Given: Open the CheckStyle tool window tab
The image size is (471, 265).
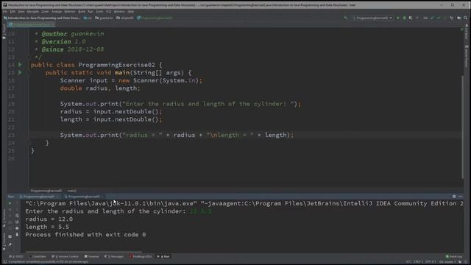Looking at the screenshot, I should (38, 257).
